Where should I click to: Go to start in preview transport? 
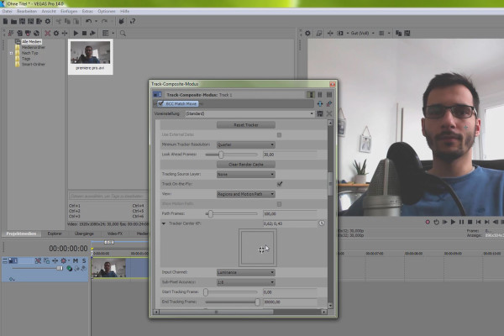click(x=478, y=222)
